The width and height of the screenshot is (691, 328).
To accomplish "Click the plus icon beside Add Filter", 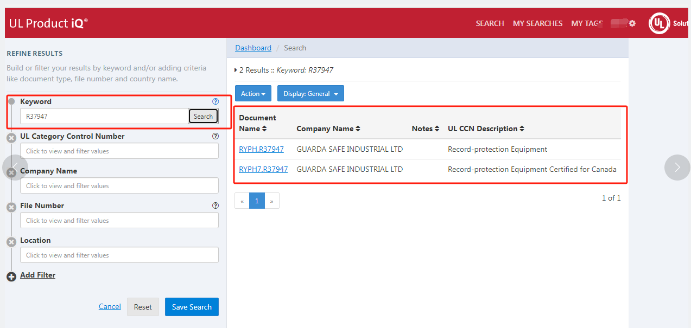I will (x=11, y=276).
